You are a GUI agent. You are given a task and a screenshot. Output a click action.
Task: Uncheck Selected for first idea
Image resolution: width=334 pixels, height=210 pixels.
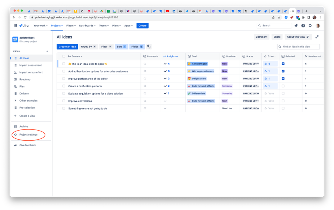coord(283,64)
